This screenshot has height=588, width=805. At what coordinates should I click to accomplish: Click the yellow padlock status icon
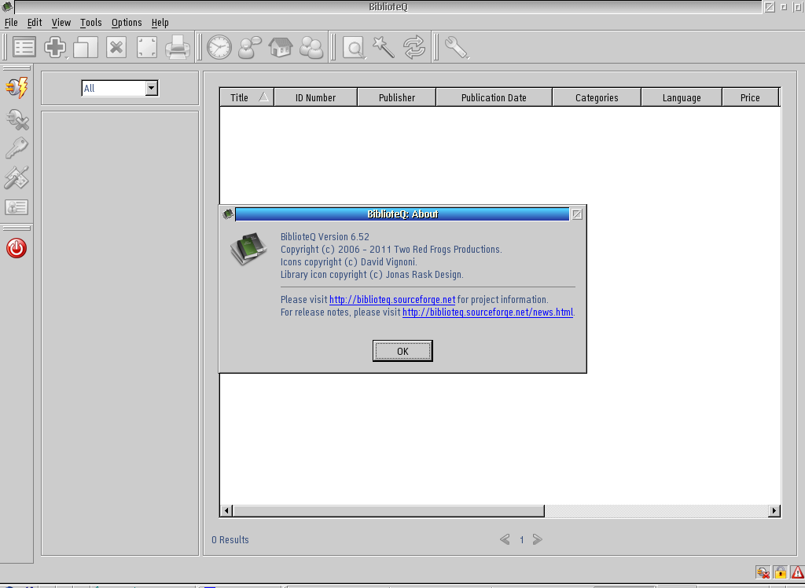(781, 572)
